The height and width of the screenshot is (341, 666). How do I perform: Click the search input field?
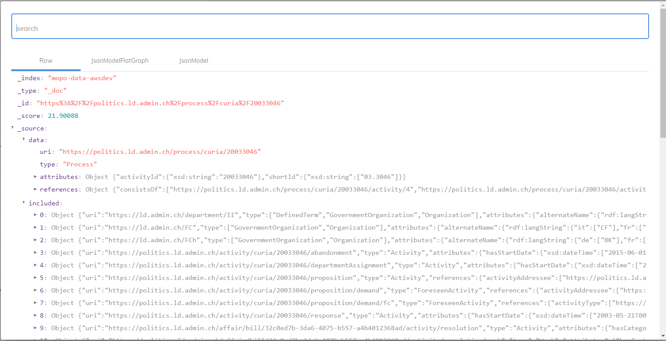[x=330, y=26]
